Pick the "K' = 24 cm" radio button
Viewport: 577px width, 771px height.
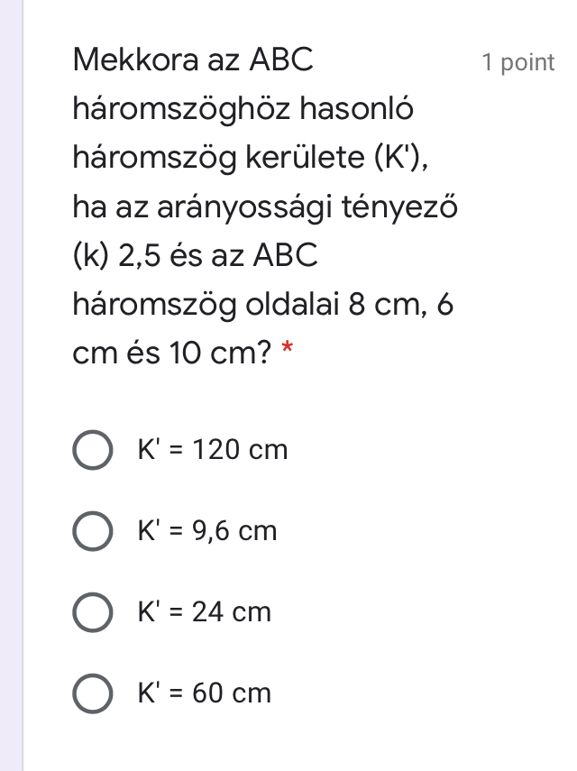coord(92,613)
